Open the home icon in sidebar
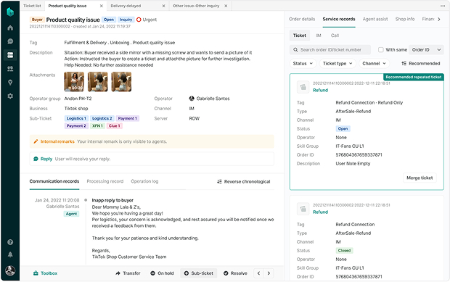The width and height of the screenshot is (450, 282). 10,28
